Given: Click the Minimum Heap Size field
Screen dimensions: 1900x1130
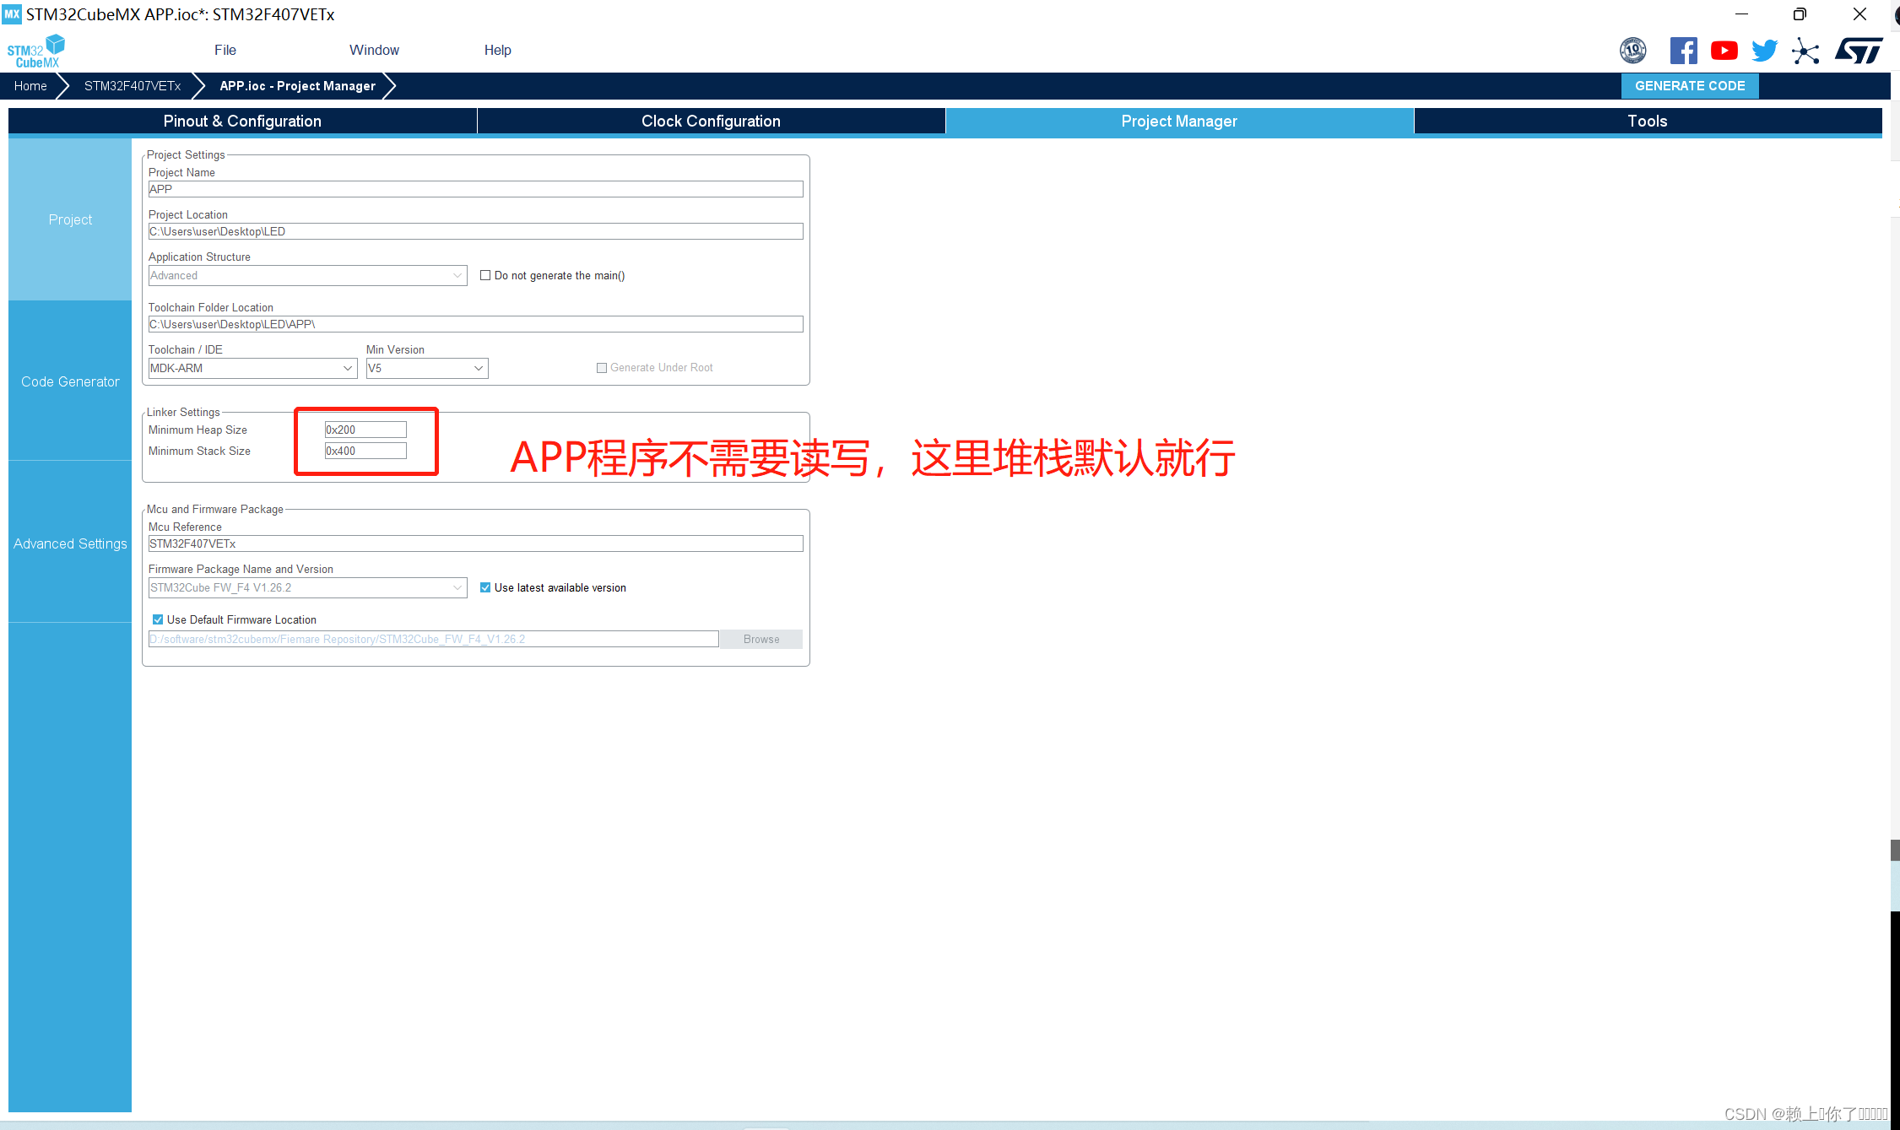Looking at the screenshot, I should (365, 430).
